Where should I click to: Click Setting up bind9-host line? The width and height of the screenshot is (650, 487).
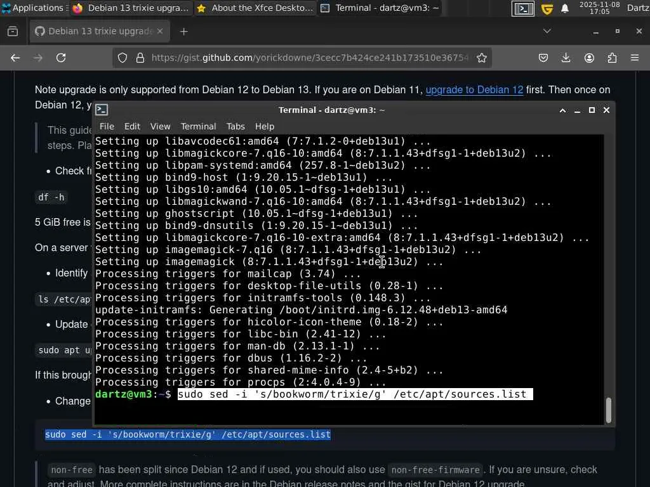[244, 178]
